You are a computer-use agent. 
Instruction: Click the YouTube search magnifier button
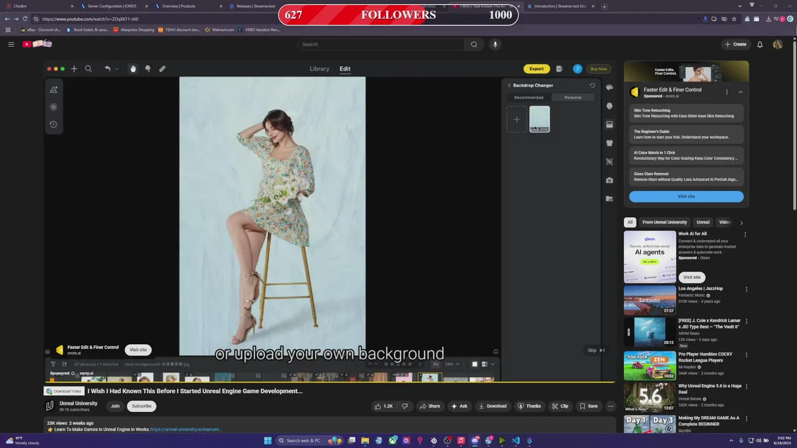(474, 44)
